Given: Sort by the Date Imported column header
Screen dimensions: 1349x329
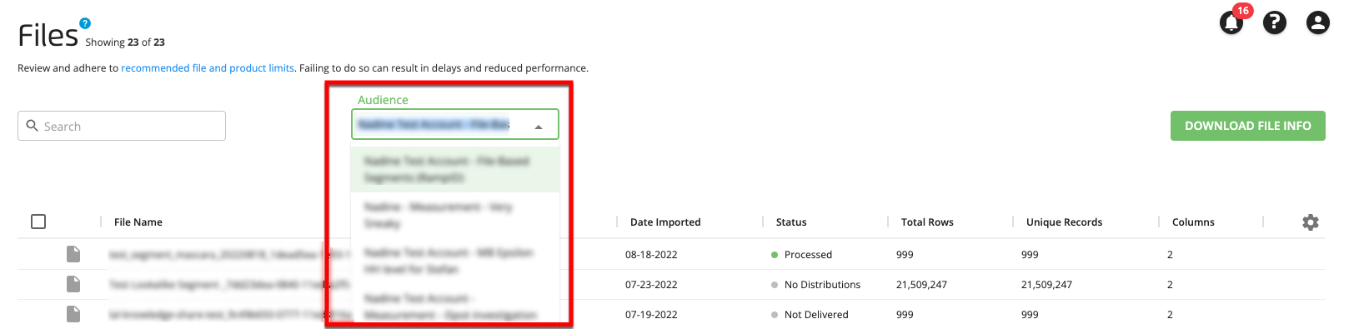Looking at the screenshot, I should (665, 222).
